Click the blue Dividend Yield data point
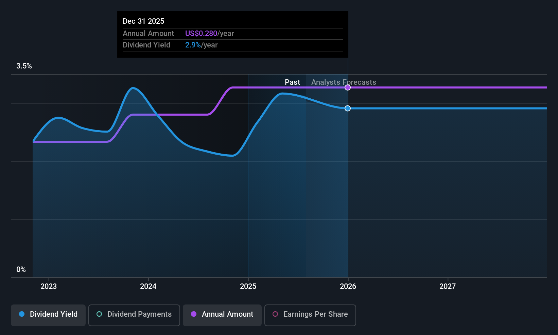This screenshot has height=335, width=558. [348, 108]
